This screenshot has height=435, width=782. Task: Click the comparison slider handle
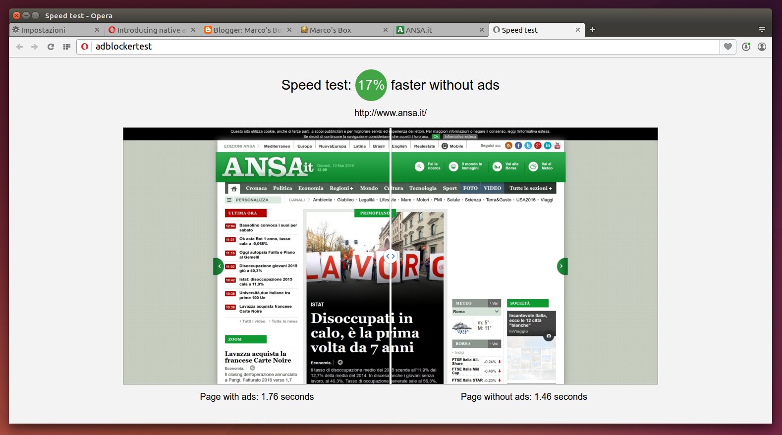click(x=391, y=256)
